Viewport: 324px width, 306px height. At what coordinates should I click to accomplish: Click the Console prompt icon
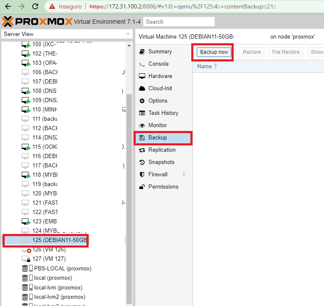142,64
